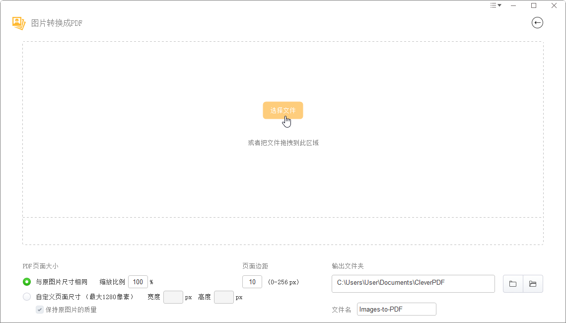Click the 宽度 width input box
Image resolution: width=566 pixels, height=323 pixels.
[x=173, y=297]
